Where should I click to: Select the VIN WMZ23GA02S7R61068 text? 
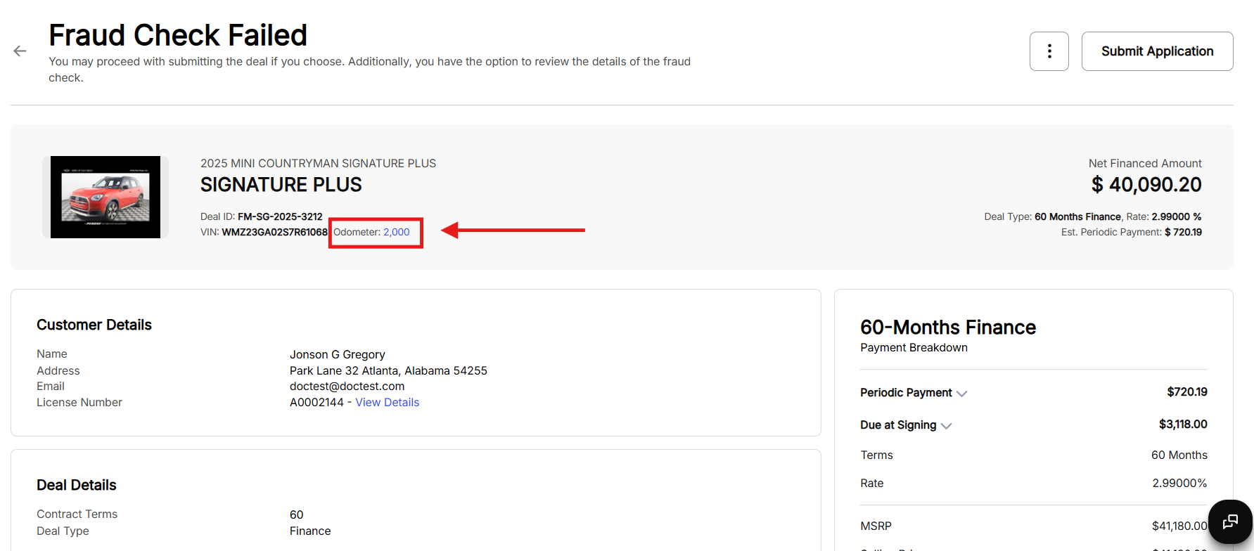[274, 232]
